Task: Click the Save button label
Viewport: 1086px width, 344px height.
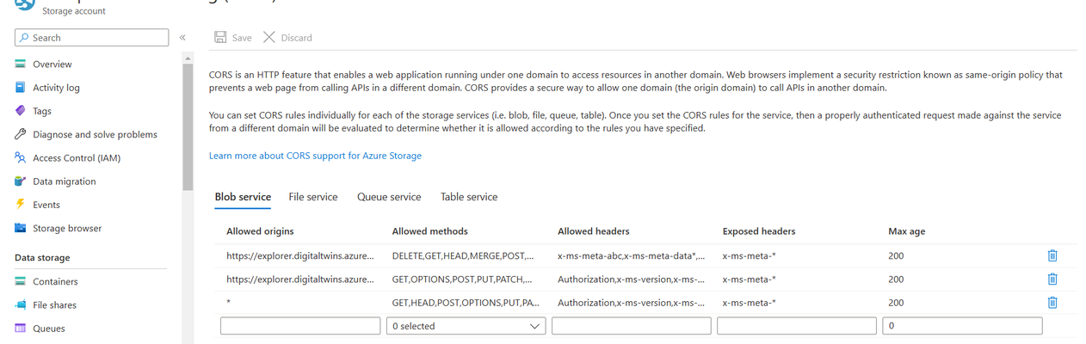Action: pos(242,38)
